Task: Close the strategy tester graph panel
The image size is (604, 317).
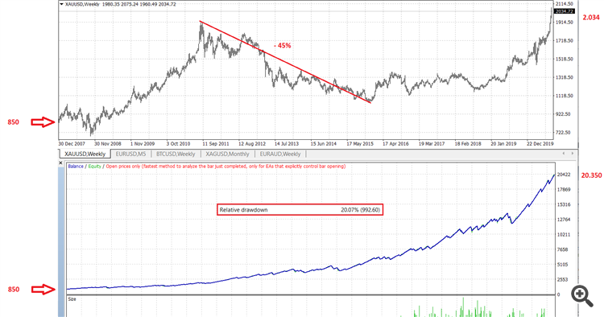Action: click(60, 163)
